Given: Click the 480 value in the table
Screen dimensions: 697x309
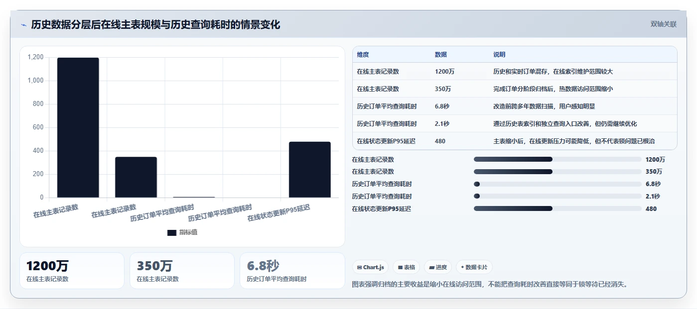Looking at the screenshot, I should point(440,141).
